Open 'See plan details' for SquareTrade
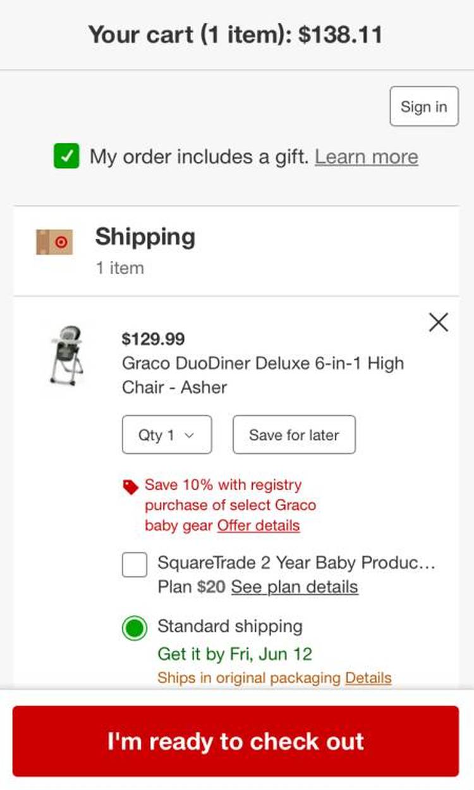 tap(295, 587)
